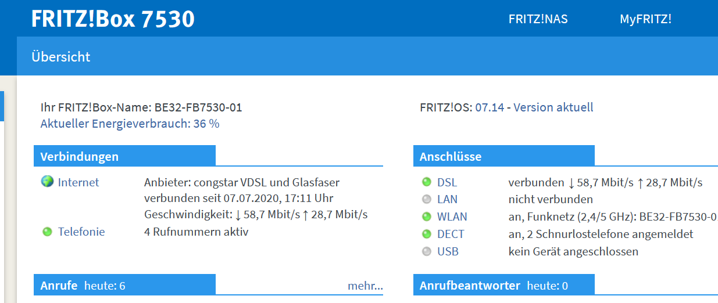Click the green DSL status indicator
This screenshot has height=303, width=718.
pos(427,182)
